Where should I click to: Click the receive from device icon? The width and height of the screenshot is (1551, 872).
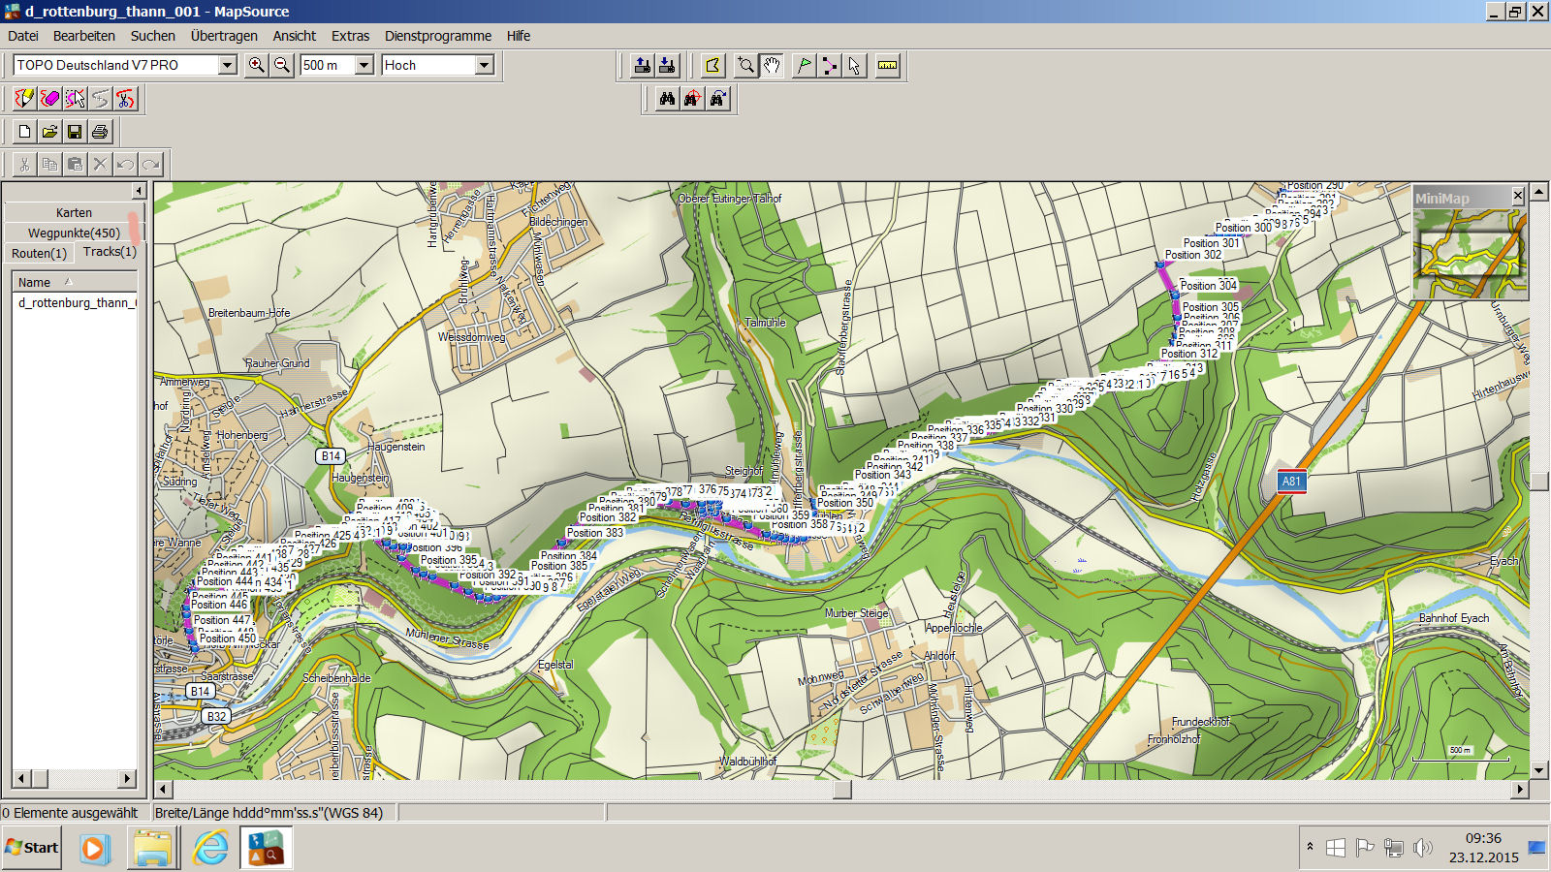[x=667, y=66]
